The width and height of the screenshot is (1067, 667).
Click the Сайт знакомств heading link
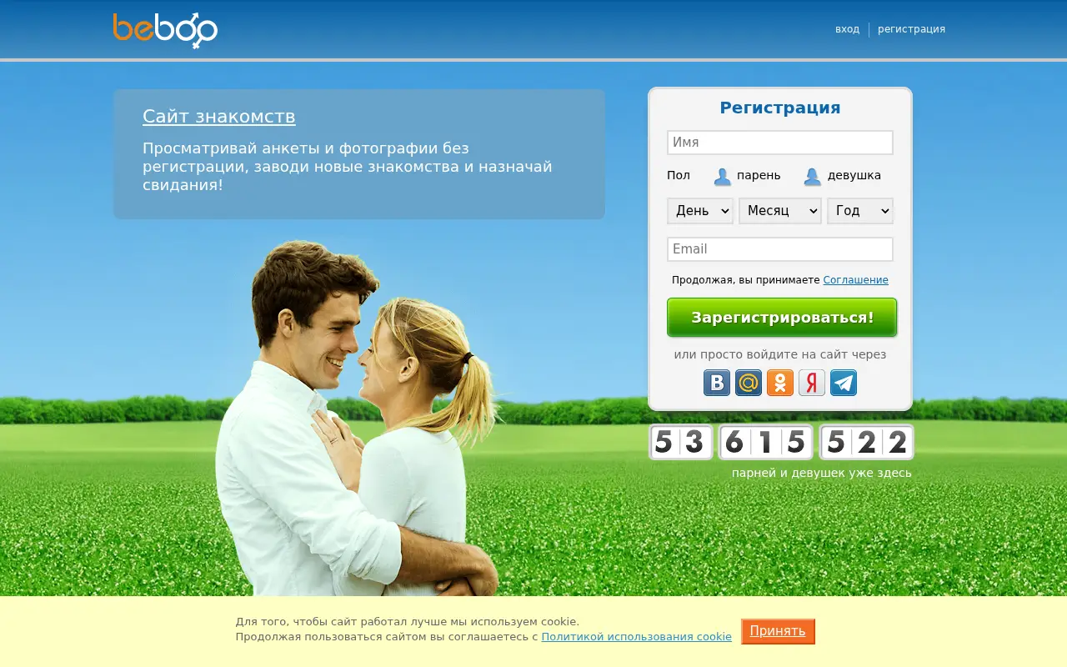click(x=219, y=117)
